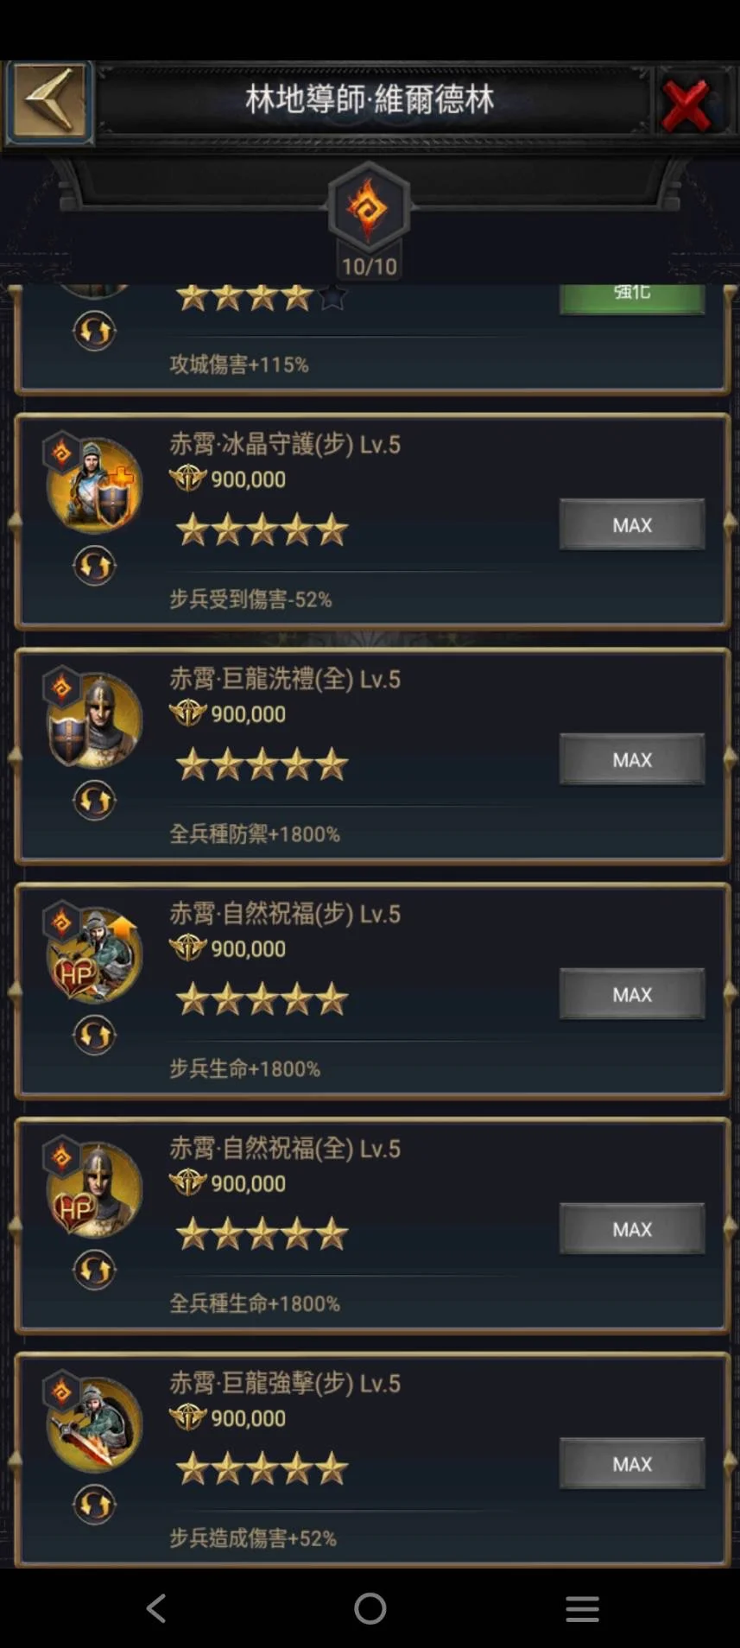Open the 巨龍洗禮(全) skill portrait
The width and height of the screenshot is (740, 1648).
coord(95,719)
